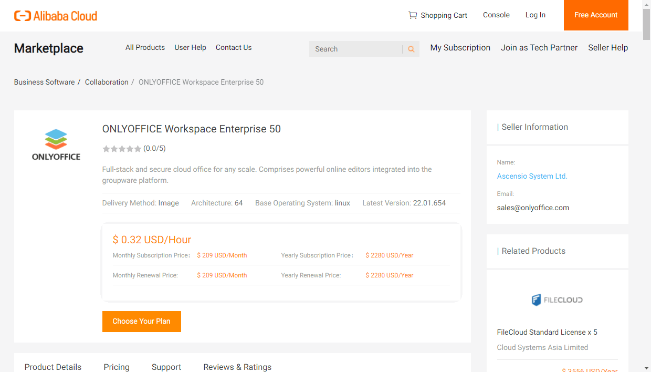Click the Alibaba Cloud logo
This screenshot has height=372, width=651.
pos(56,16)
